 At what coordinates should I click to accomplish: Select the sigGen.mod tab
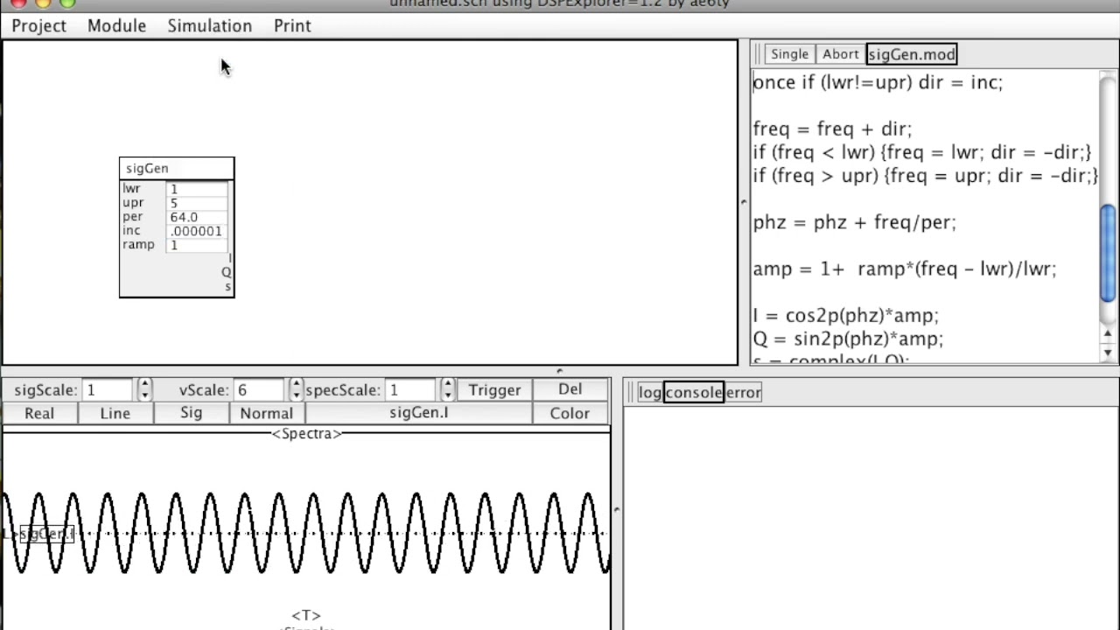(x=912, y=54)
